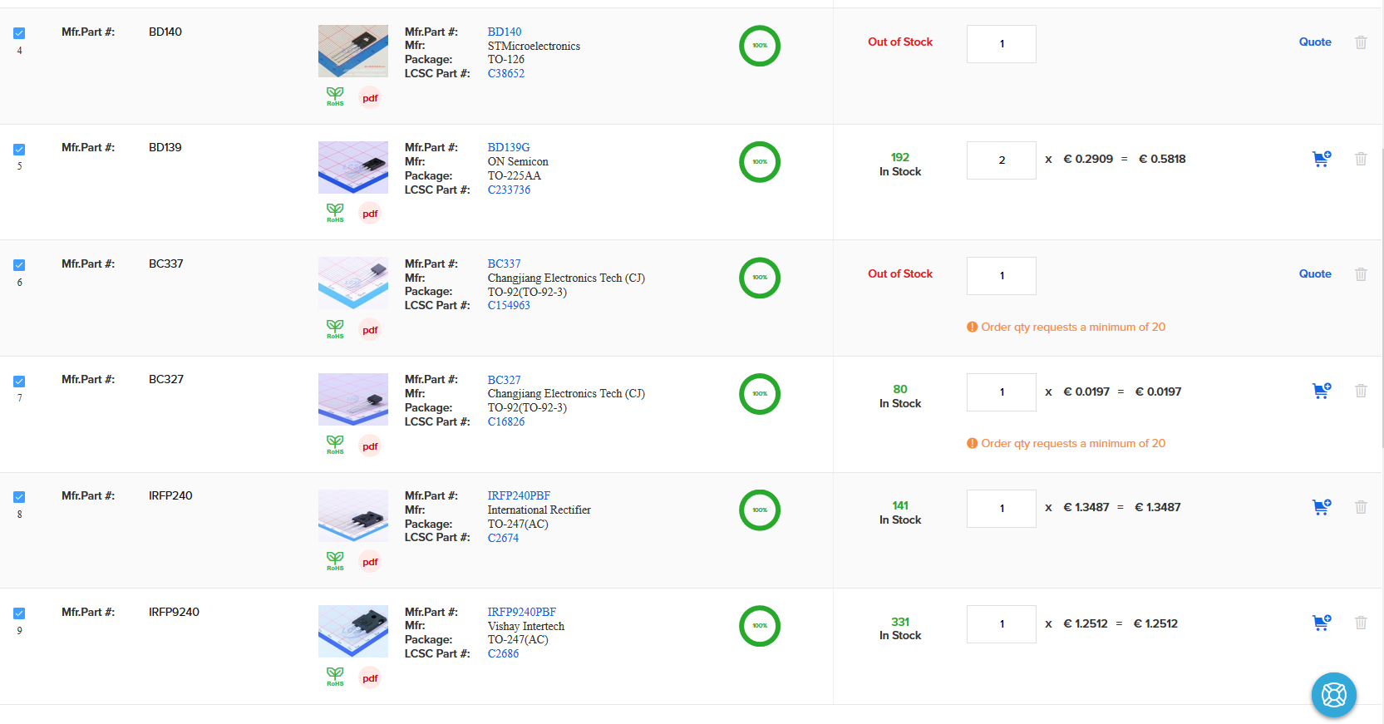Viewport: 1384px width, 724px height.
Task: Add BD139G to cart
Action: (x=1321, y=159)
